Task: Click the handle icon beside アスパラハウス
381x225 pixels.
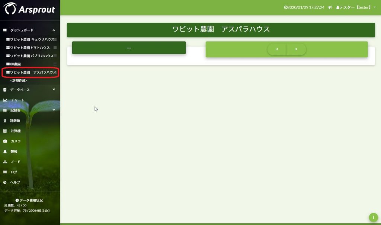Action: 55,73
